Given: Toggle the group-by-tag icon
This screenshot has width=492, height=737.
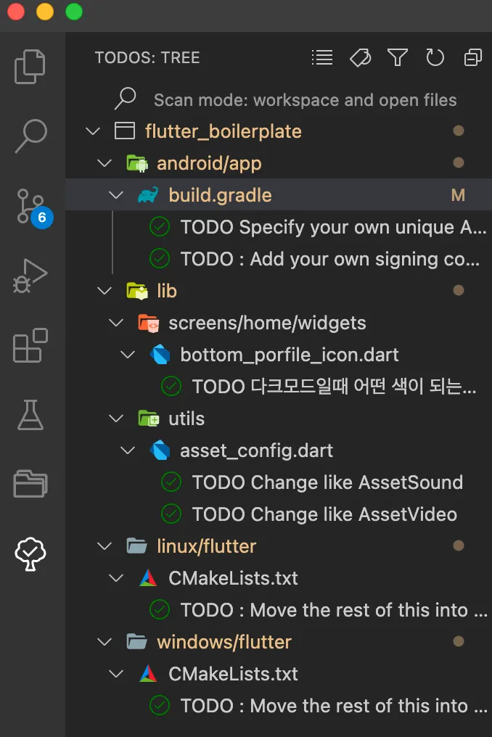Looking at the screenshot, I should point(359,58).
